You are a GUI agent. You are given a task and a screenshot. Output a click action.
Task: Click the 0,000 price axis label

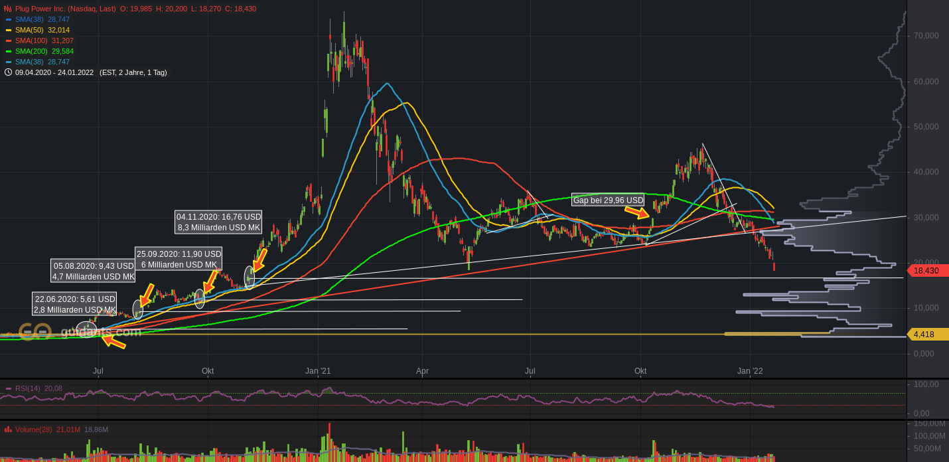click(x=924, y=354)
